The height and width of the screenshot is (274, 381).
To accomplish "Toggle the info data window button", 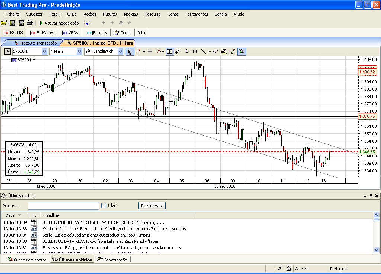I will (170, 51).
